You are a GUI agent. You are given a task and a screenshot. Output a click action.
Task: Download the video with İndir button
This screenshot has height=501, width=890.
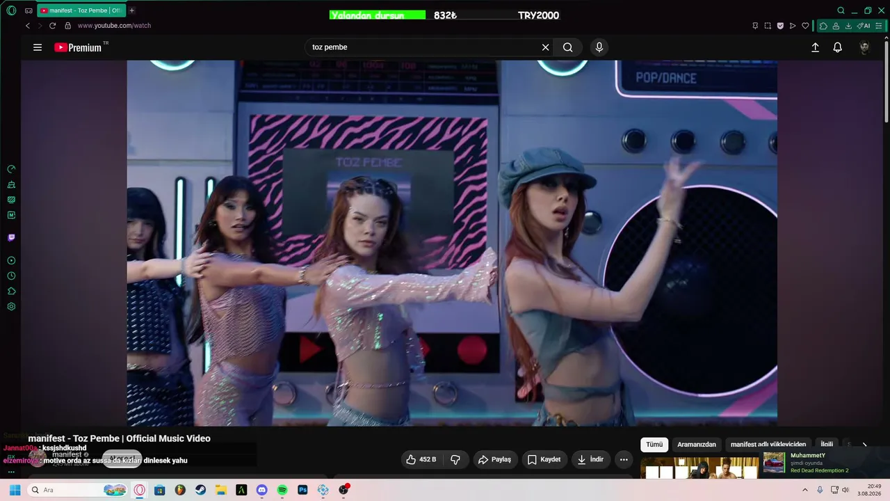[x=590, y=459]
